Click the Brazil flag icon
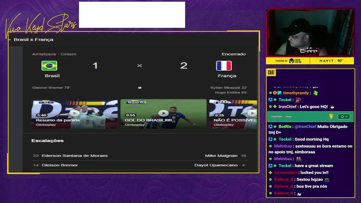 click(x=49, y=66)
